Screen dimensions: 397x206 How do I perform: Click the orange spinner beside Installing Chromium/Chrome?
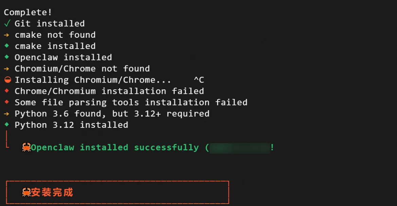[7, 80]
